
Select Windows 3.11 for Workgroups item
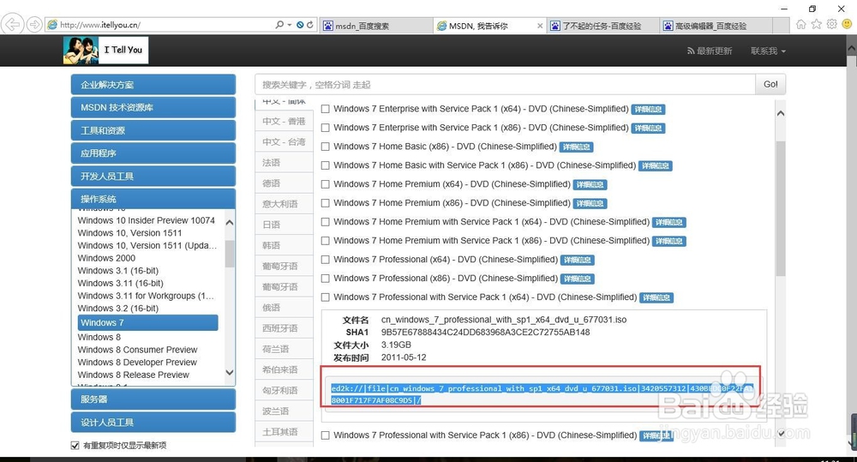click(x=146, y=296)
